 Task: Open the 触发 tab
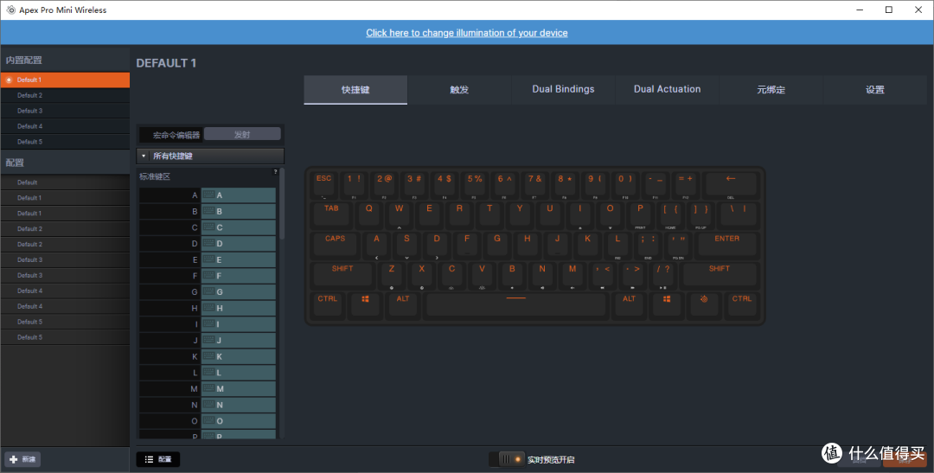pos(459,90)
